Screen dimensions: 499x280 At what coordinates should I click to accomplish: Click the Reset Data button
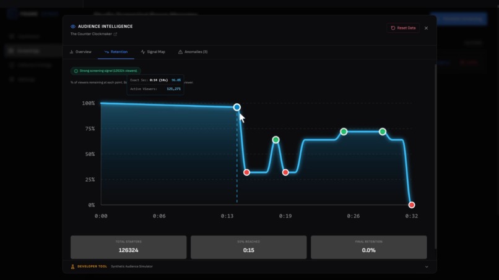coord(403,28)
